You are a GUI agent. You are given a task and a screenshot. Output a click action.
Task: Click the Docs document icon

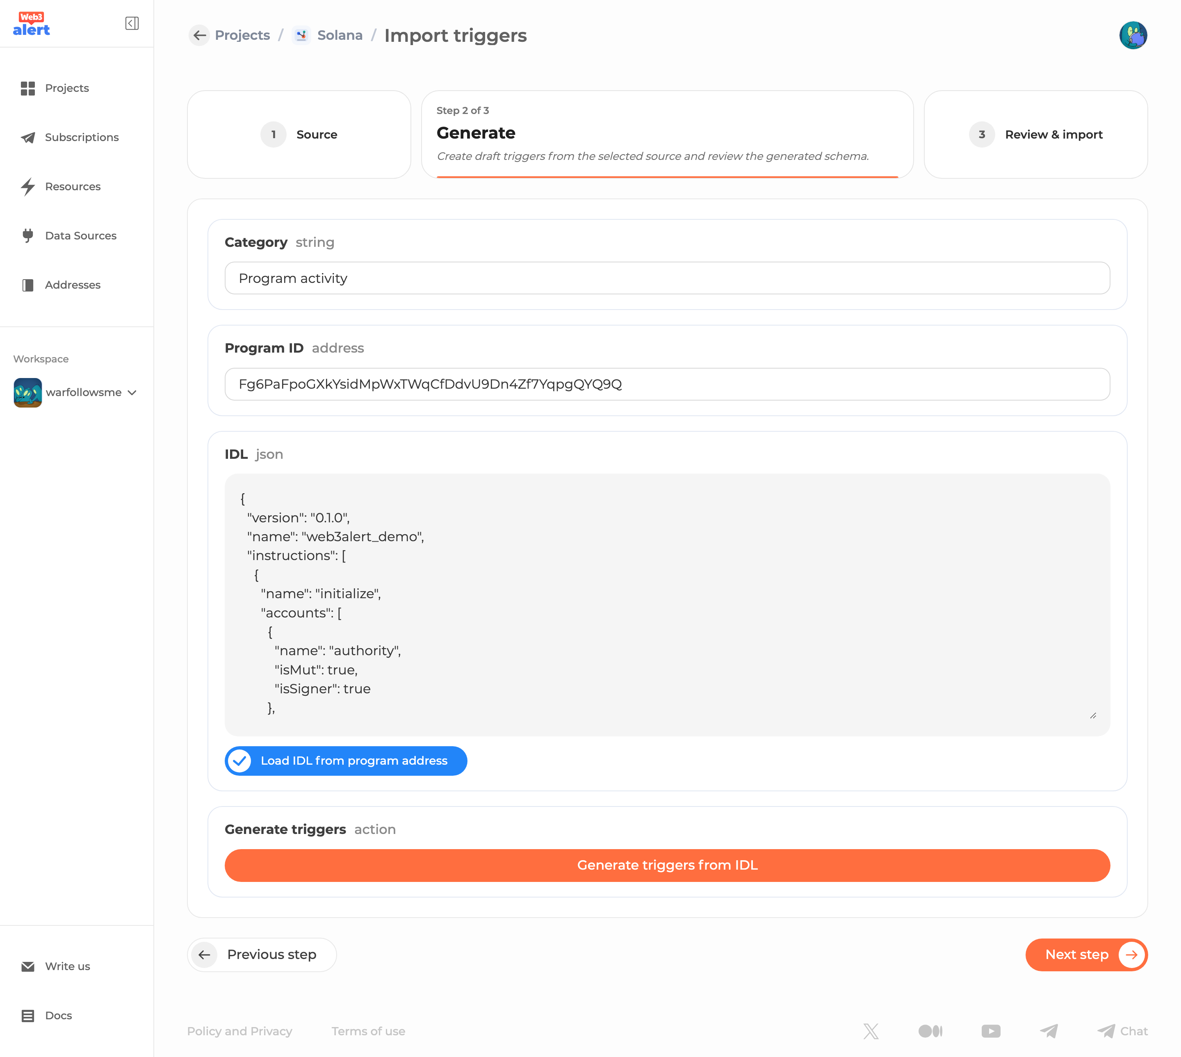[x=28, y=1016]
